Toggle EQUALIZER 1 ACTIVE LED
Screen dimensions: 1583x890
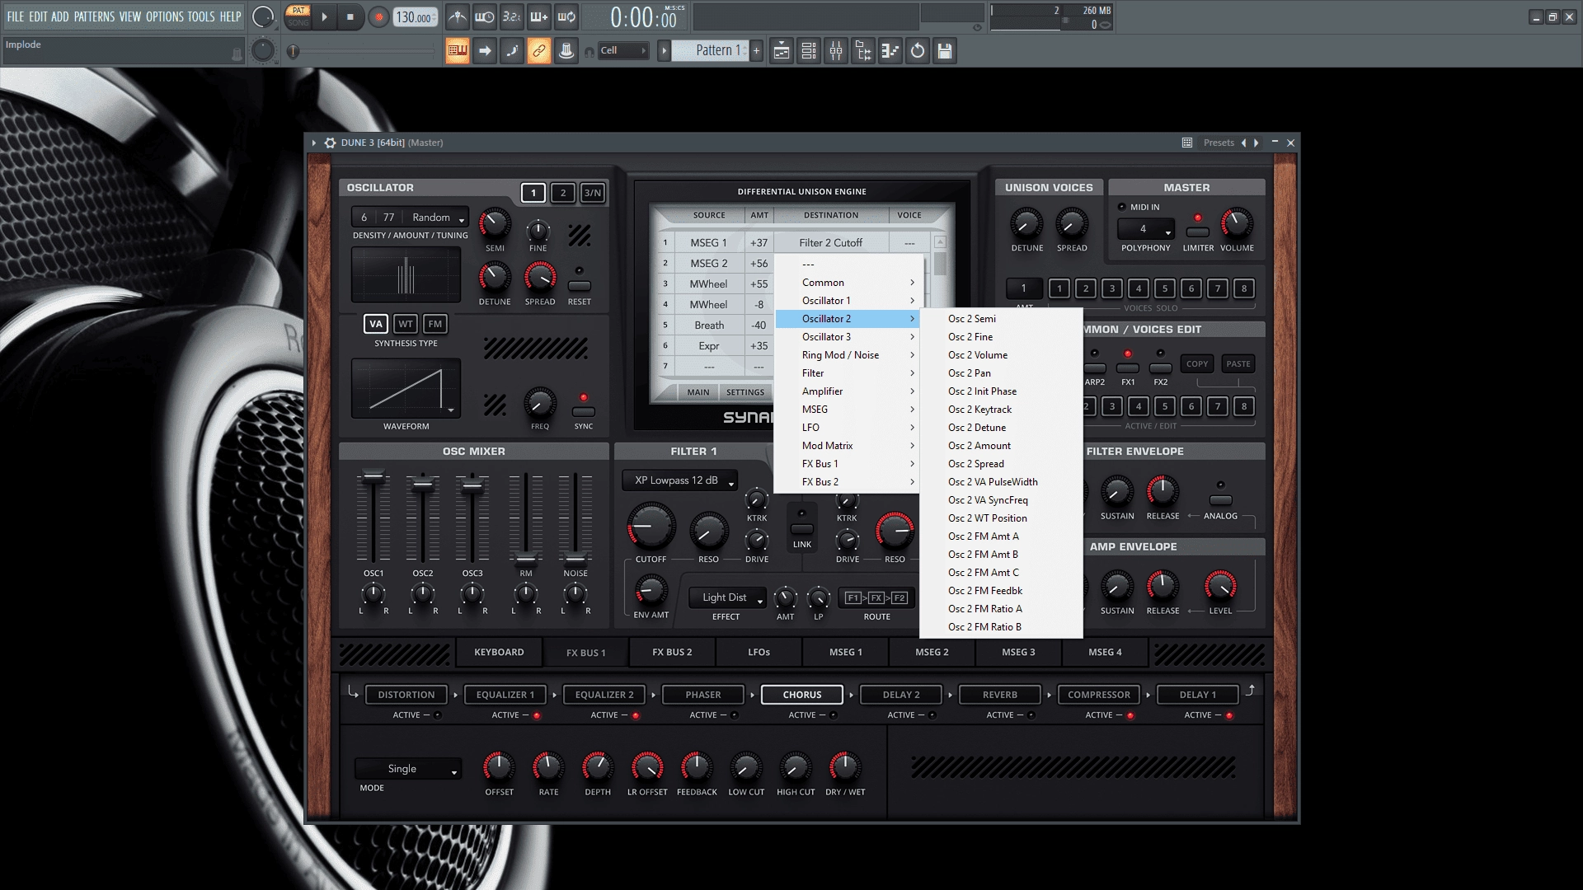[537, 715]
